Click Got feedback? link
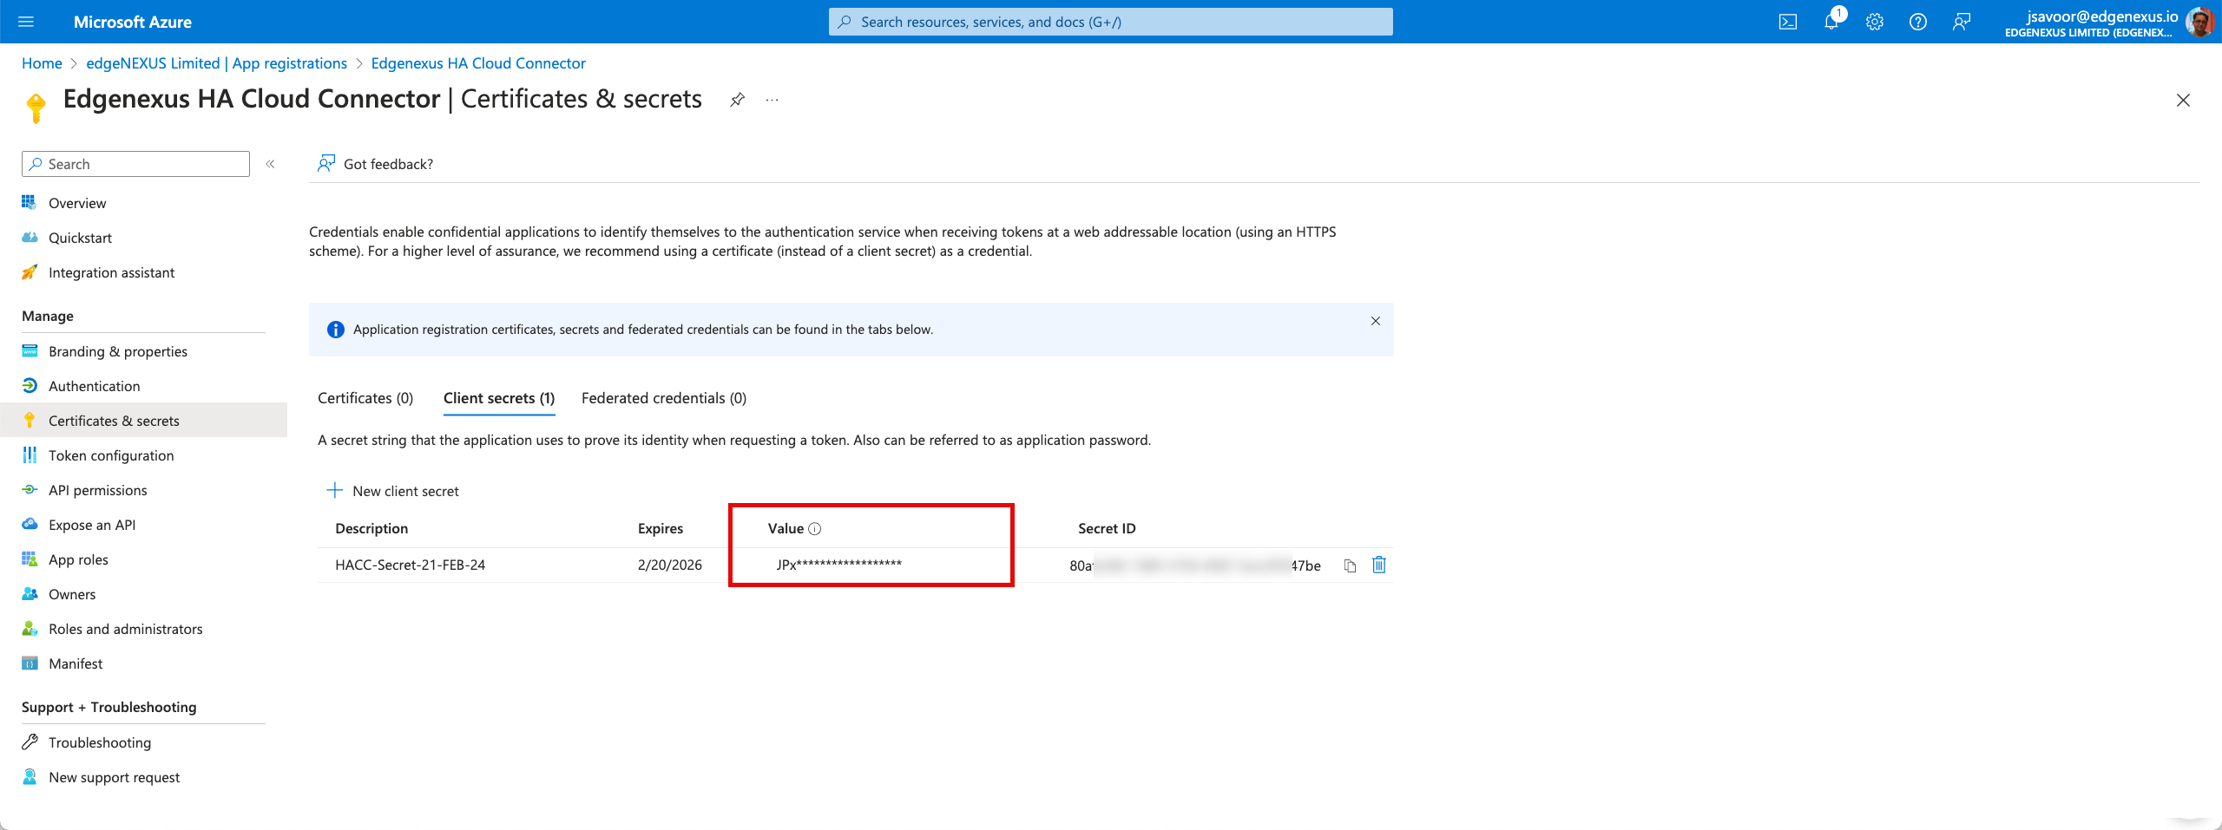This screenshot has width=2222, height=830. (x=388, y=164)
